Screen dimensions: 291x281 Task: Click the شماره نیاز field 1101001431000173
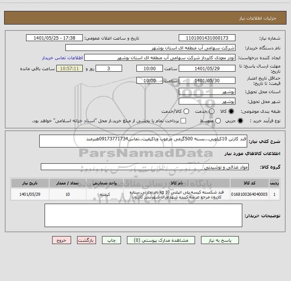coord(207,38)
